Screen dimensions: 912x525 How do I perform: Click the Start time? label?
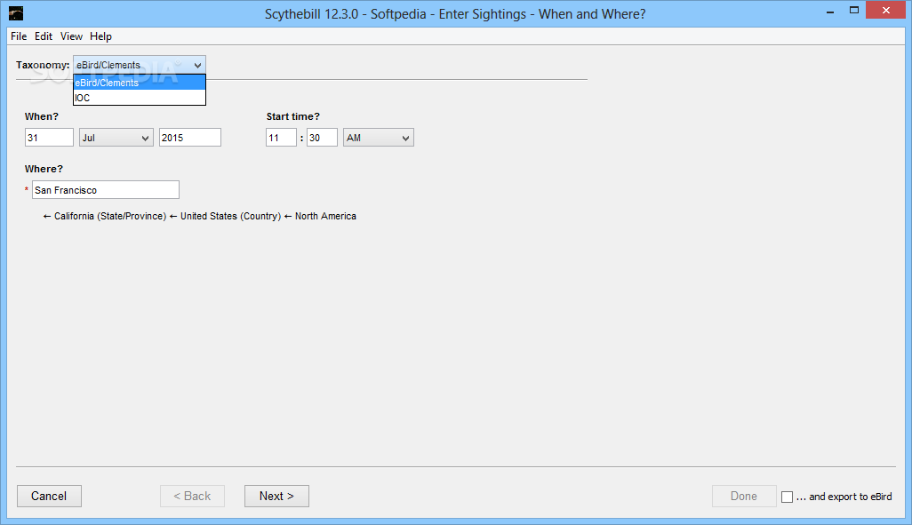(293, 116)
